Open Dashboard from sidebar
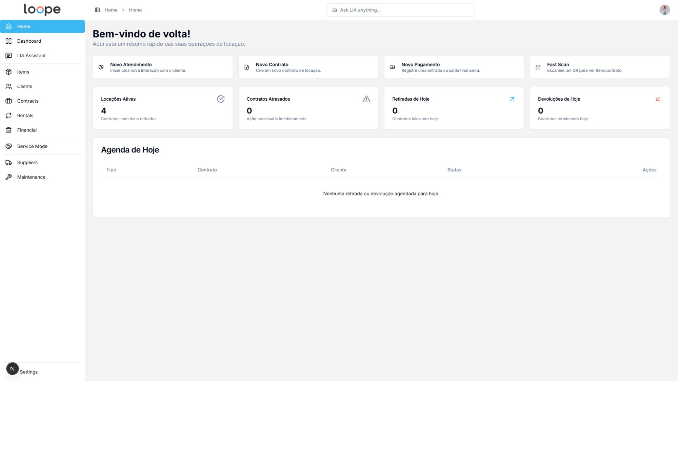 [29, 41]
